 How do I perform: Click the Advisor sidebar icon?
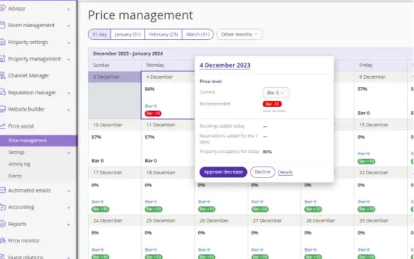click(3, 9)
